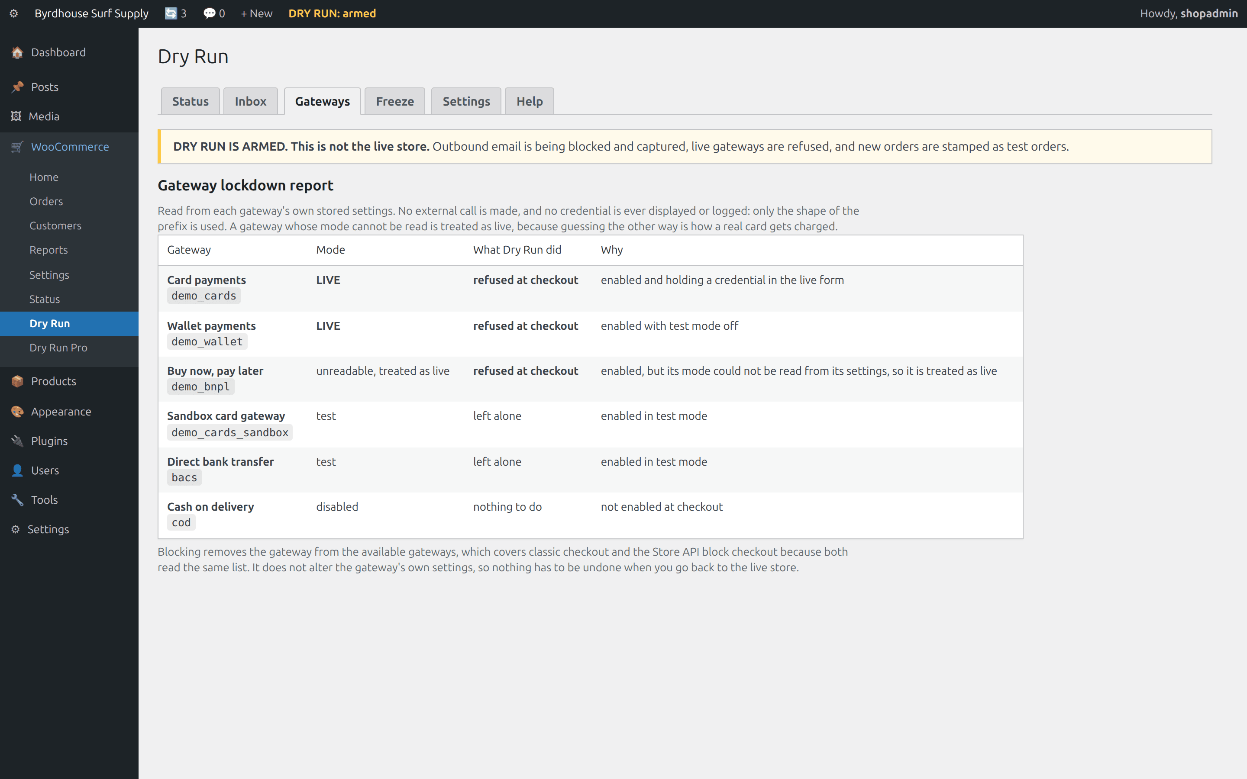Open Posts in the sidebar
The height and width of the screenshot is (779, 1247).
point(69,87)
